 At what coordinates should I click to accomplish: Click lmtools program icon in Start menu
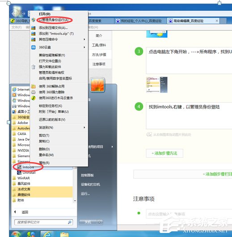coord(19,167)
